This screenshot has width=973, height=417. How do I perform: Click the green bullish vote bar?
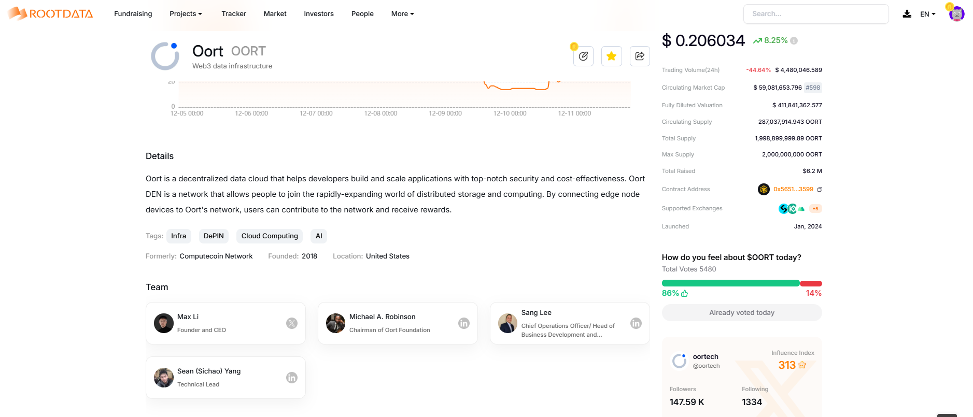731,283
